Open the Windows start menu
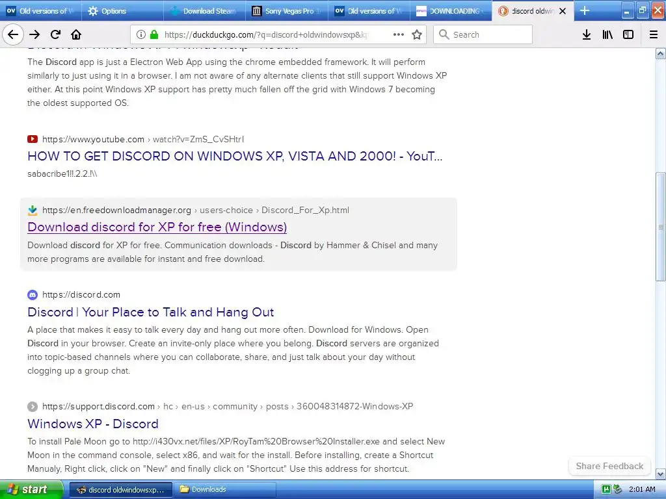This screenshot has height=499, width=666. pos(31,489)
